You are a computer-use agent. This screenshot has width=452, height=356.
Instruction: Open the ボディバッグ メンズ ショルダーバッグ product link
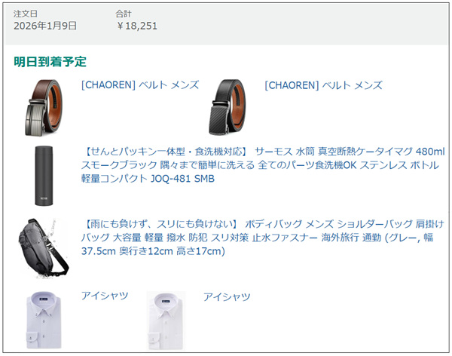pyautogui.click(x=263, y=238)
